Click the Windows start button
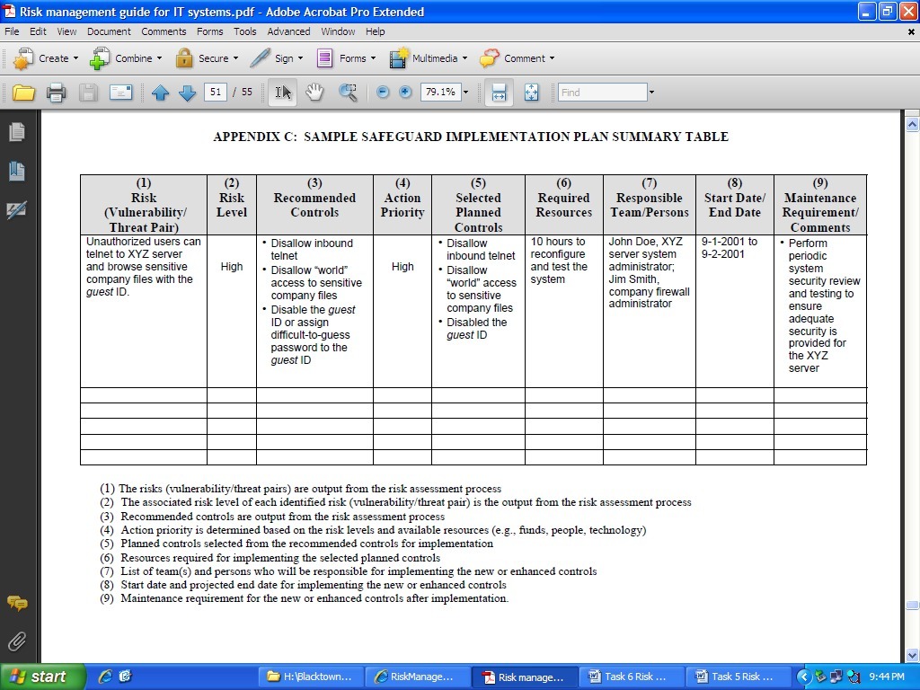 [41, 677]
